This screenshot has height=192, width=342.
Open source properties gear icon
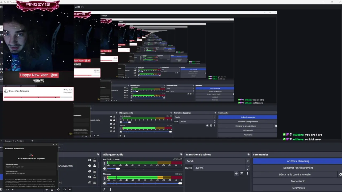[58, 189]
